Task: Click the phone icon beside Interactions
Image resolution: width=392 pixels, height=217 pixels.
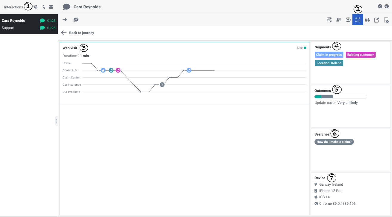Action: (44, 7)
